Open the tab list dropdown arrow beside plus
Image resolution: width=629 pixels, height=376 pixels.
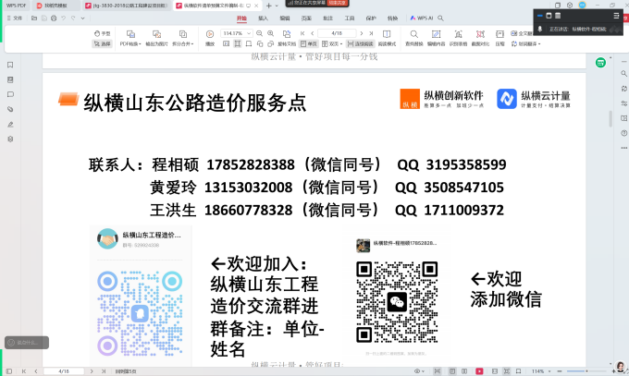tap(277, 6)
